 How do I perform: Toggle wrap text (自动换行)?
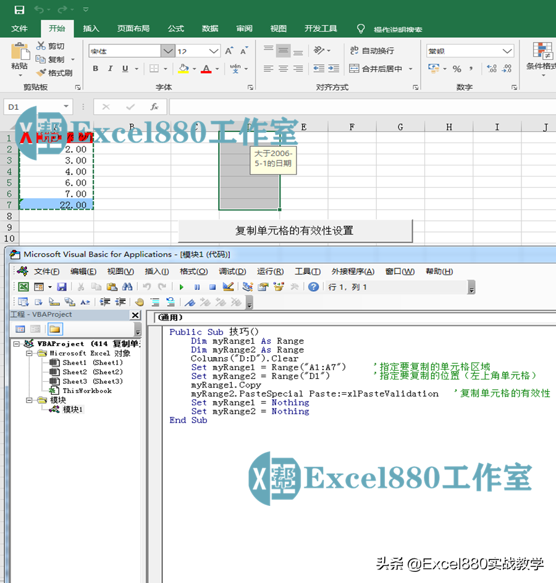(372, 51)
